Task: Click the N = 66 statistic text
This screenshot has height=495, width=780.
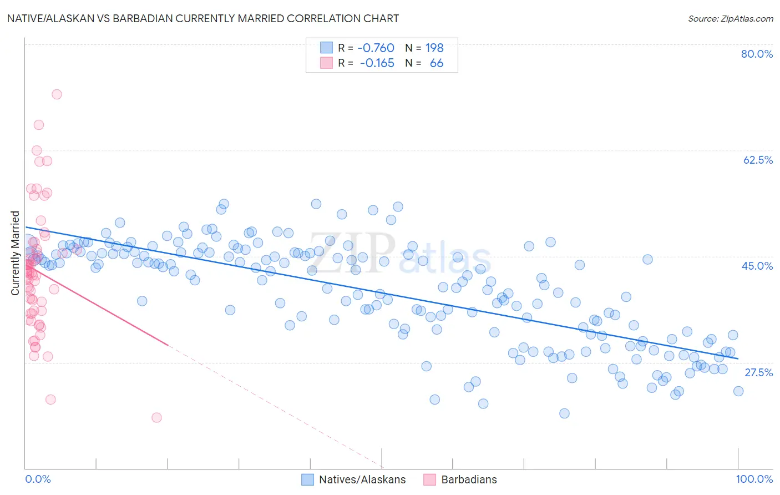Action: tap(424, 63)
